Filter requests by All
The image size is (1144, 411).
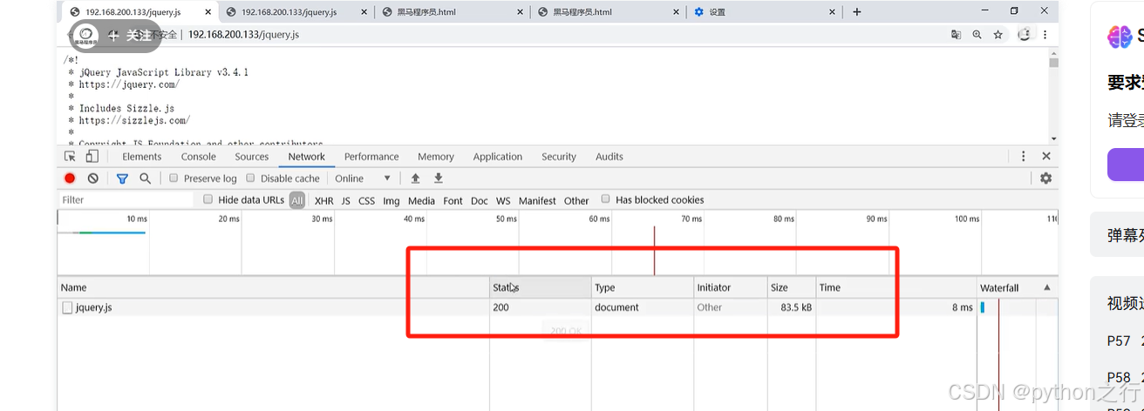tap(297, 200)
